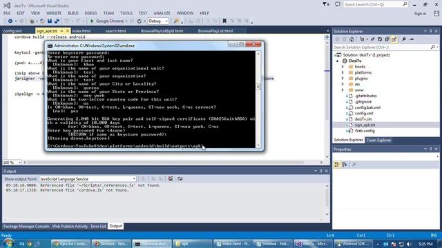Expand the res folder
Image resolution: width=442 pixels, height=248 pixels.
(x=343, y=84)
